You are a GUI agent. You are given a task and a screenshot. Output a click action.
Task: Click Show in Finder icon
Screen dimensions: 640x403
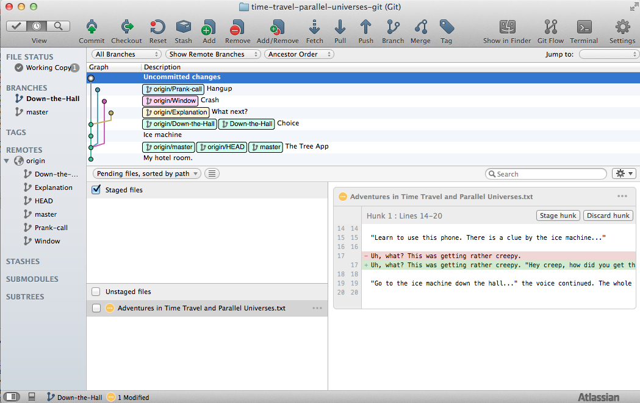click(x=508, y=27)
